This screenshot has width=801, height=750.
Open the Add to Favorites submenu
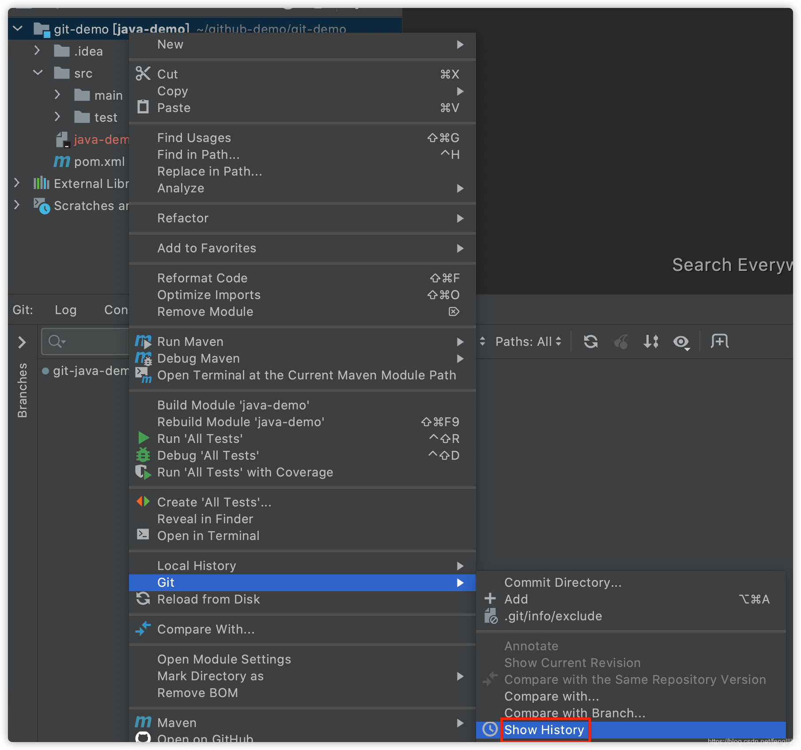tap(302, 248)
